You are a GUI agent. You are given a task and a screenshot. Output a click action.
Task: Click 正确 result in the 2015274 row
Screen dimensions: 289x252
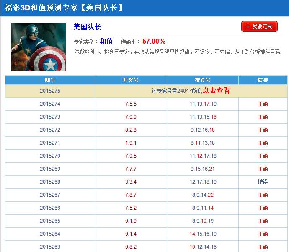point(263,104)
